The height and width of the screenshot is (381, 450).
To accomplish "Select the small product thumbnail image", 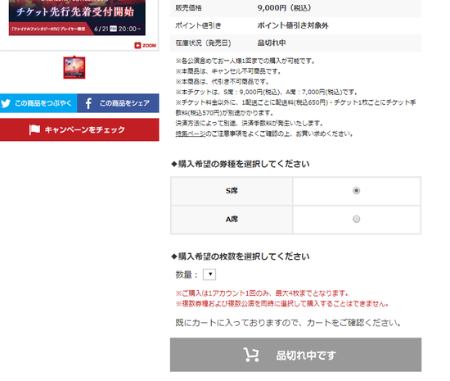I will click(x=74, y=67).
